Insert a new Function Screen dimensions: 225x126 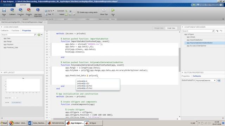pyautogui.click(x=20, y=12)
